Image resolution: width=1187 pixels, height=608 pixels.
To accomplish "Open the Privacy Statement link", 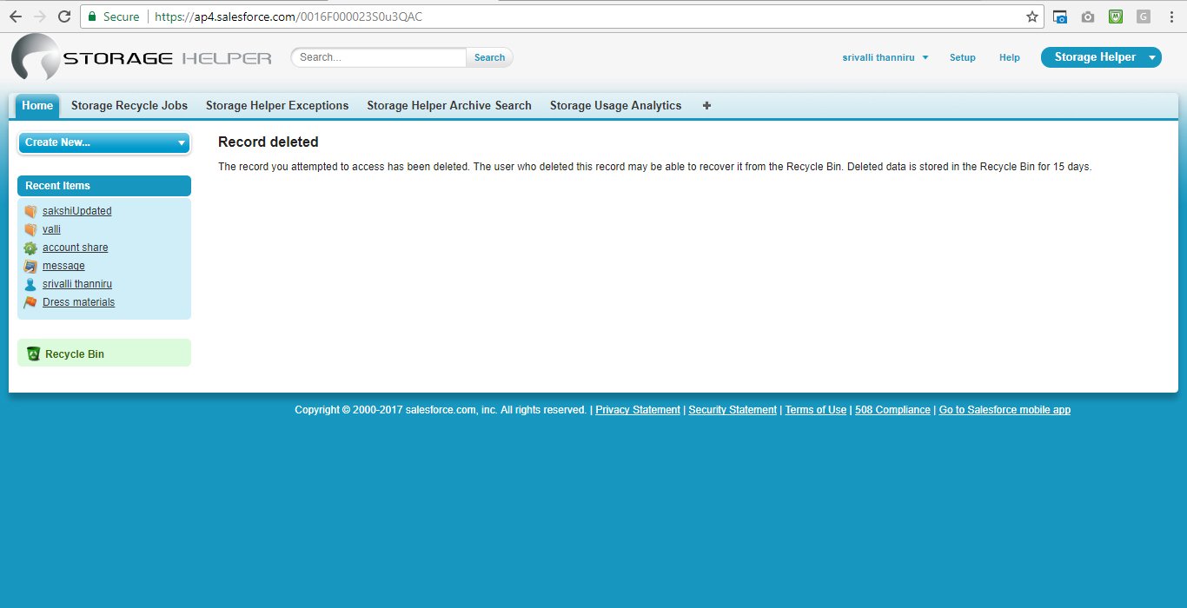I will (x=638, y=410).
